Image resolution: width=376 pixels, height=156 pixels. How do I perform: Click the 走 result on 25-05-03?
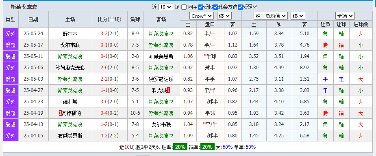(341, 79)
